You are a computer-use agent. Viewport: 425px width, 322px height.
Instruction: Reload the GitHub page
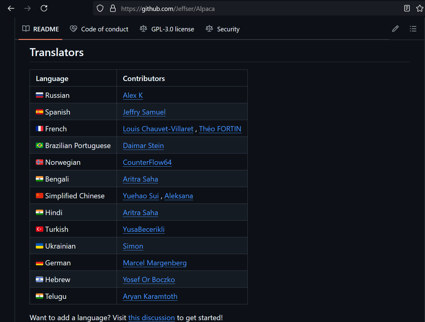click(x=44, y=9)
